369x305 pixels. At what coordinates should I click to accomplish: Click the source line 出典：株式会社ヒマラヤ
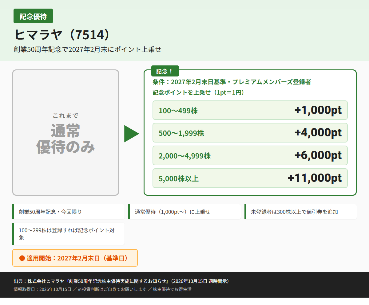click(122, 281)
